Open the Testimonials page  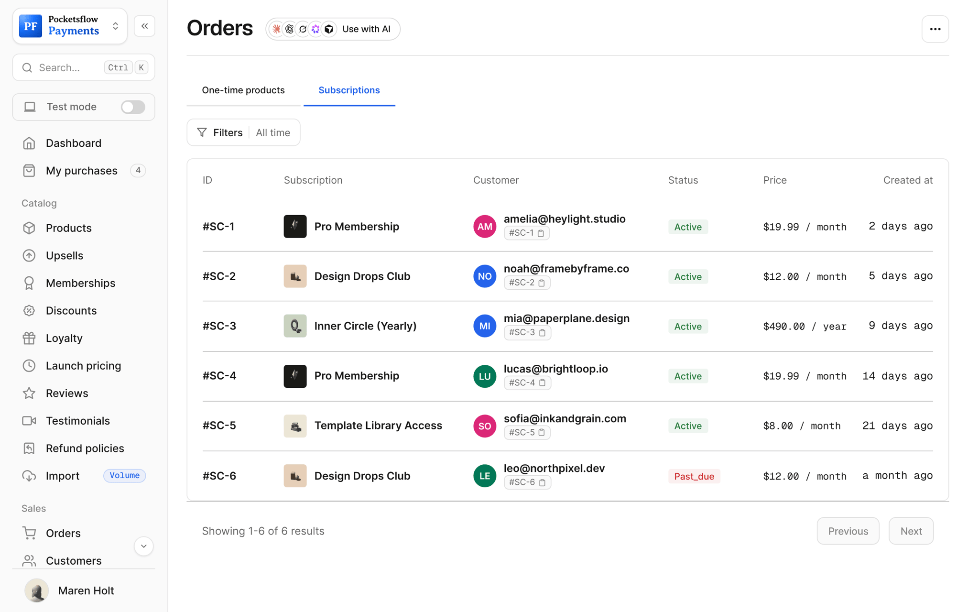pyautogui.click(x=78, y=421)
